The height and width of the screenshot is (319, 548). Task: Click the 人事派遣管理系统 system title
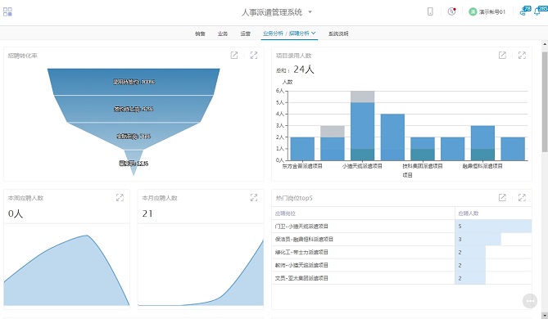(272, 12)
